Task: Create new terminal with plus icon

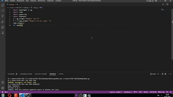Action: [158, 74]
